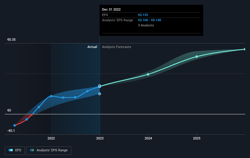Viewport: 250px width, 158px height.
Task: Click the -€0.1 y-axis label
Action: pos(11,131)
